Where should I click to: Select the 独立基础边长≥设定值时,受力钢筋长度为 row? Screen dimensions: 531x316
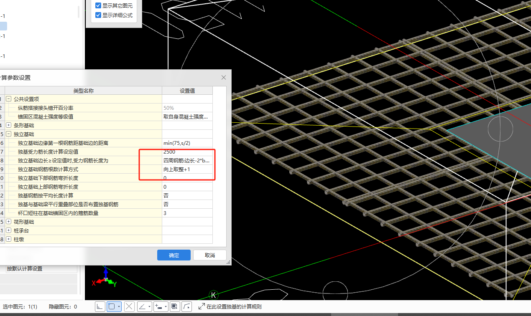pos(106,160)
